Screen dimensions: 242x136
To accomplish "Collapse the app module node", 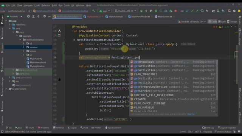I will click(6, 21).
